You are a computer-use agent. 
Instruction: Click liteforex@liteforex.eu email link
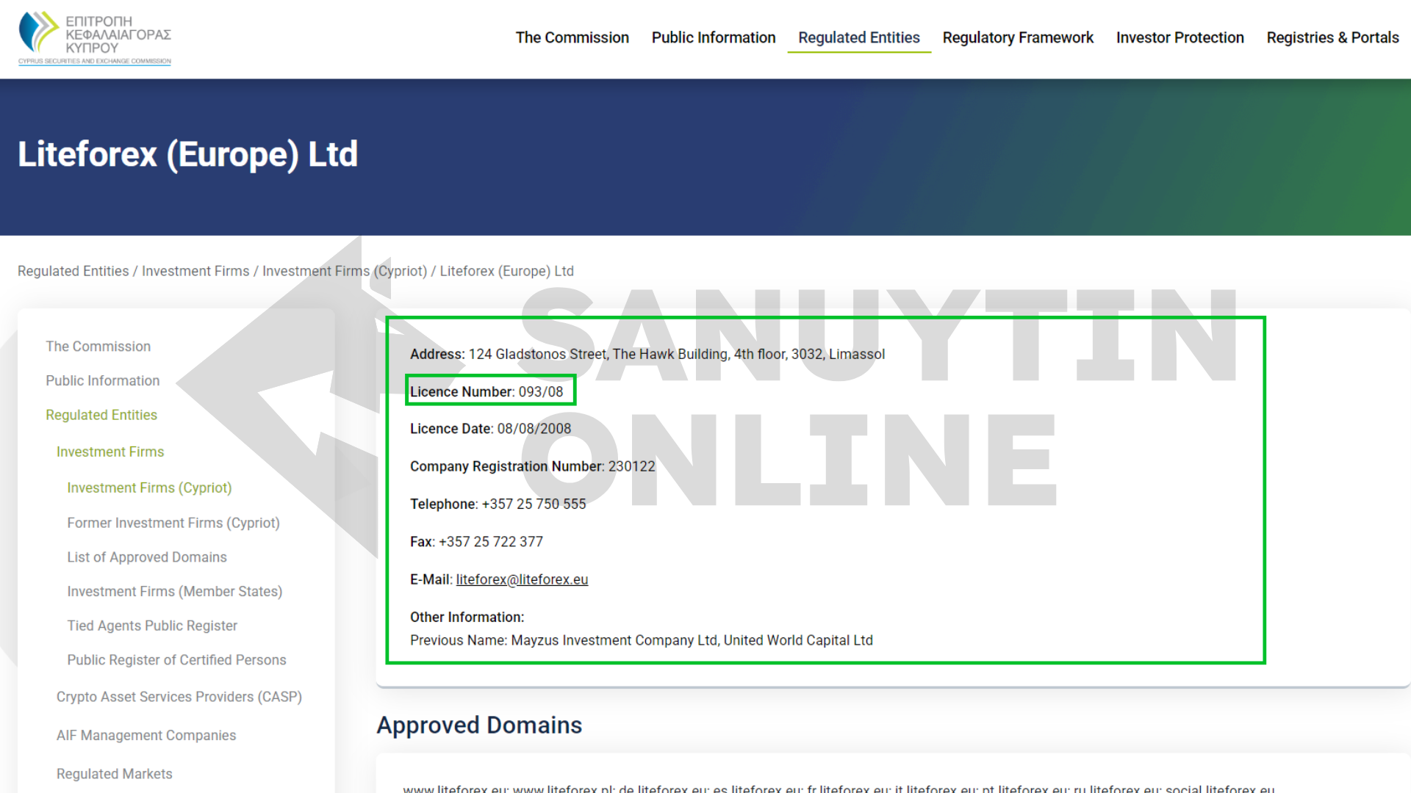tap(521, 579)
